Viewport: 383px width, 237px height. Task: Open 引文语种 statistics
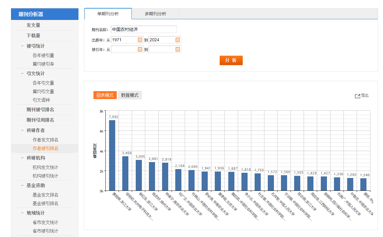[41, 100]
